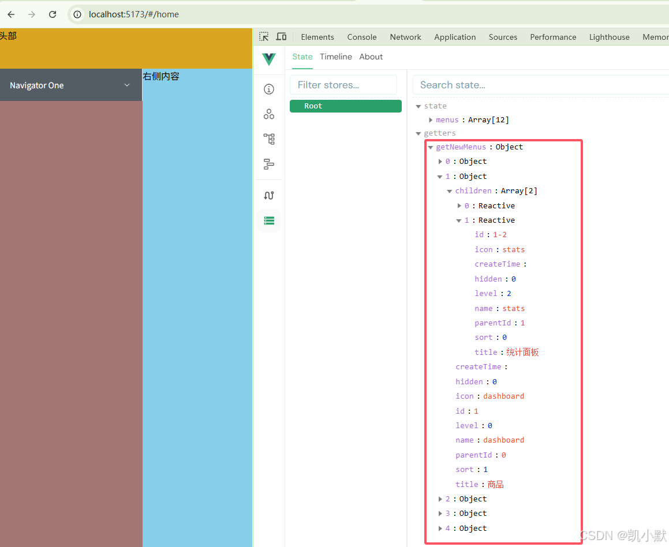Expand the 0 : Object node under getNewMenus
Screen dimensions: 669x547
click(440, 162)
